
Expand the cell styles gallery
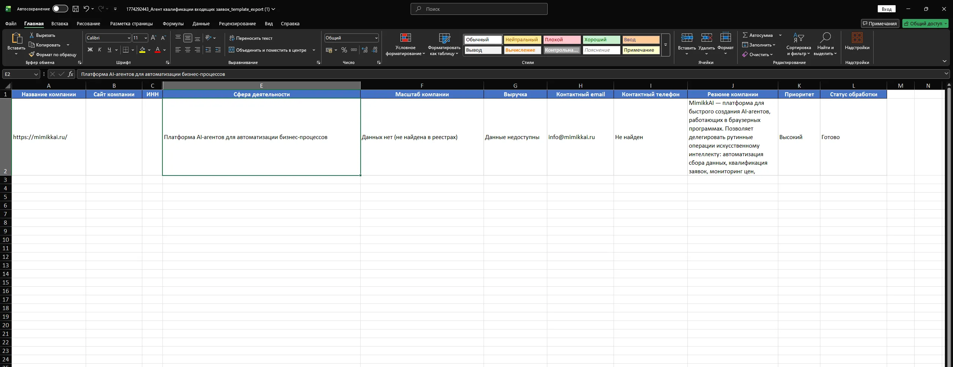pos(665,45)
